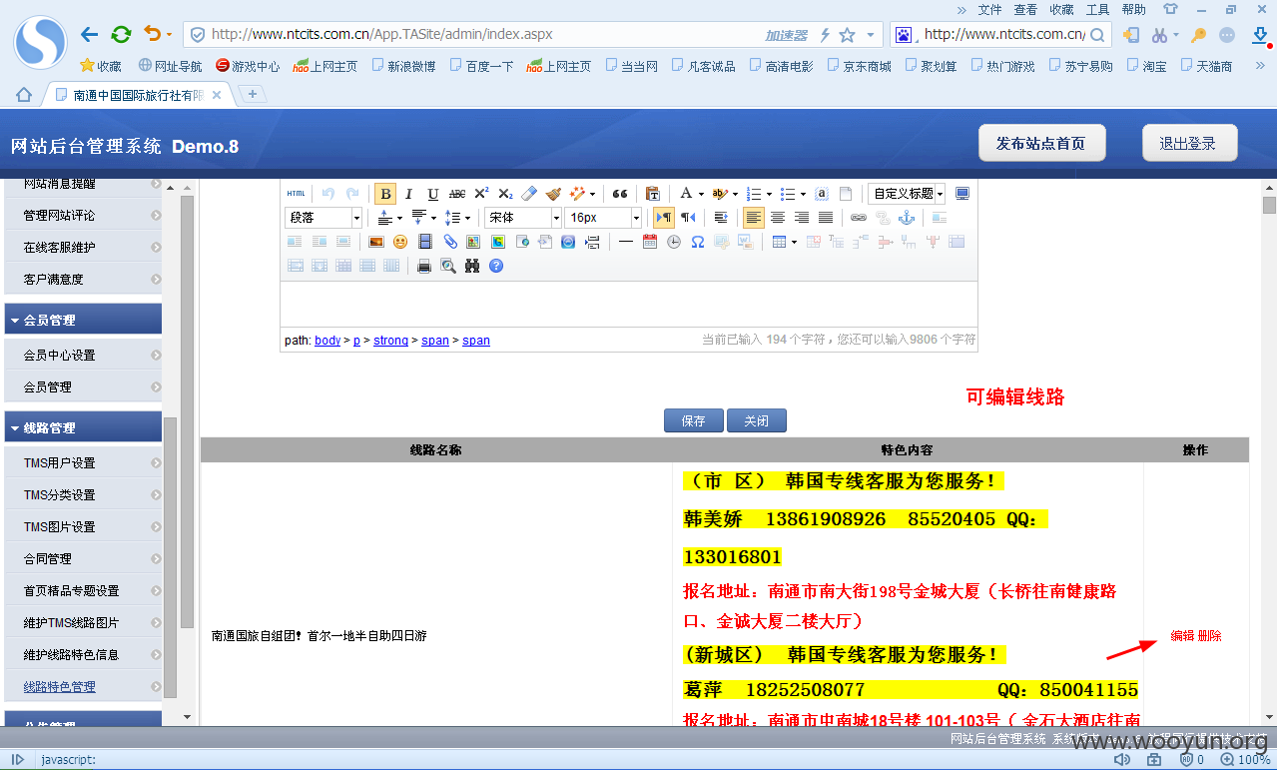This screenshot has width=1277, height=770.
Task: Click the paste-as-plain-text clipboard icon
Action: pos(653,194)
